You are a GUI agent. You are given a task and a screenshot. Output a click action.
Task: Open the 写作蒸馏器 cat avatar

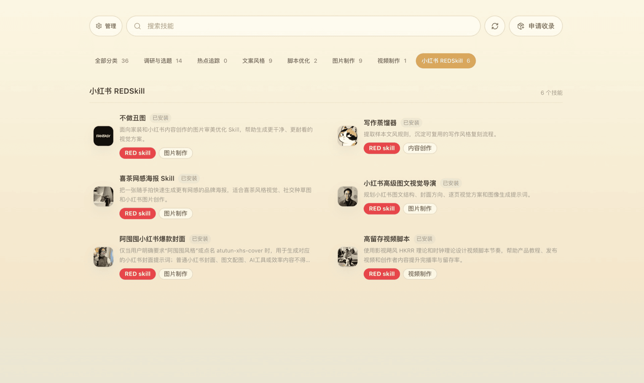pos(347,136)
